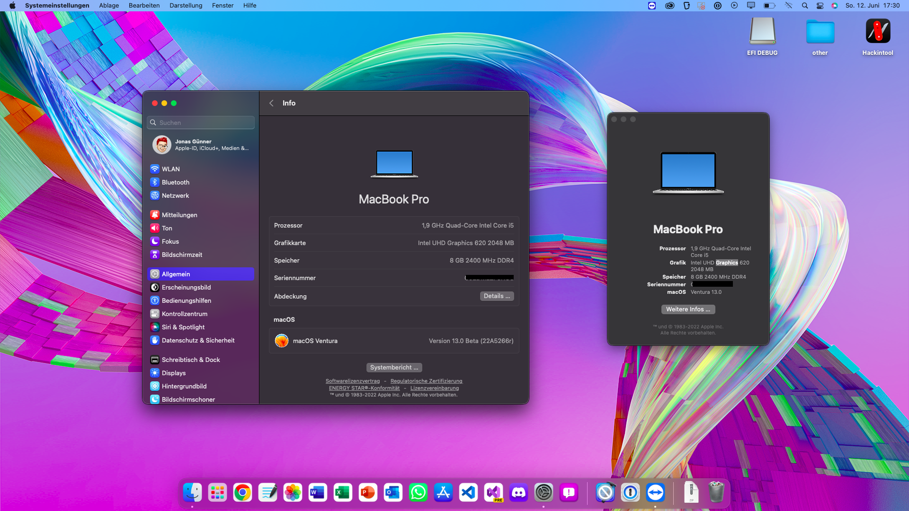Open the Hilfe menu
The height and width of the screenshot is (511, 909).
click(250, 6)
